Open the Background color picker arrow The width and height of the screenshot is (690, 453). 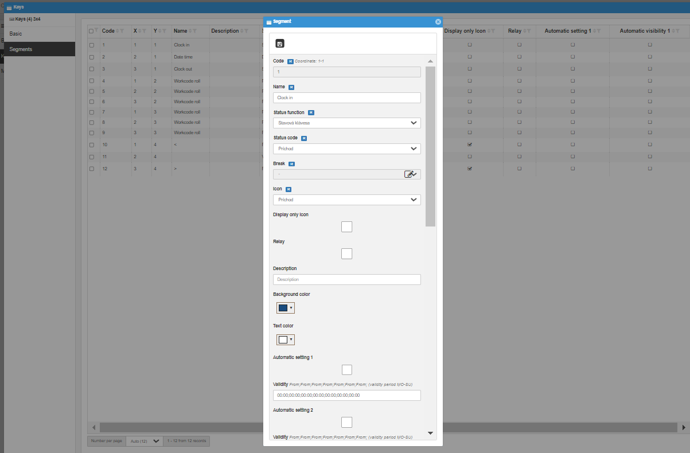[291, 308]
